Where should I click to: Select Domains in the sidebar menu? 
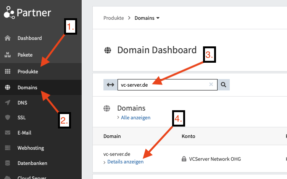coord(27,87)
